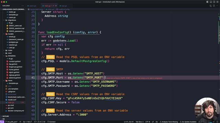Open problems count in status bar
Viewport: 220px width, 123px height.
(x=40, y=122)
